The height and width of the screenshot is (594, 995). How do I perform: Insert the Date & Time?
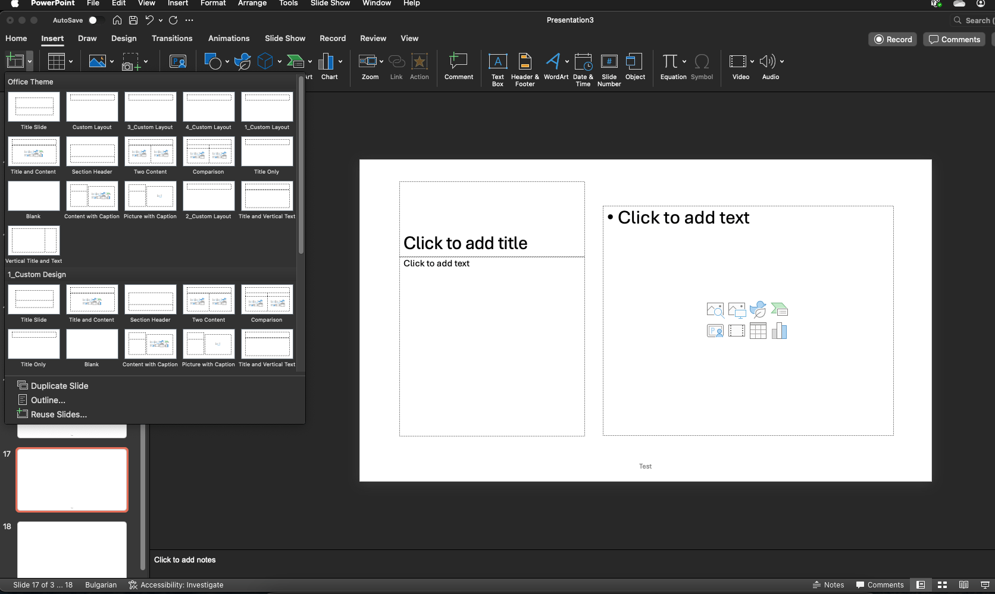(583, 68)
